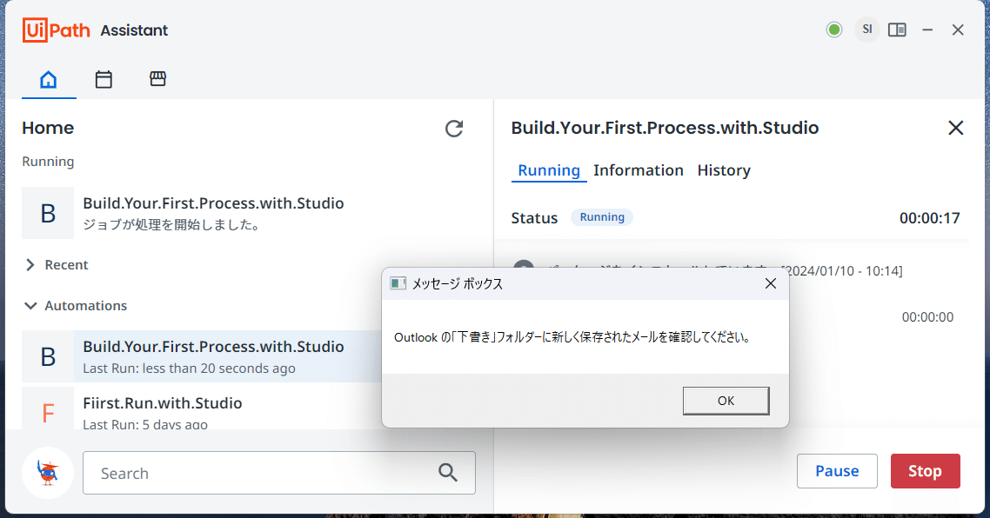Viewport: 990px width, 518px height.
Task: Click the green connection status indicator
Action: point(834,30)
